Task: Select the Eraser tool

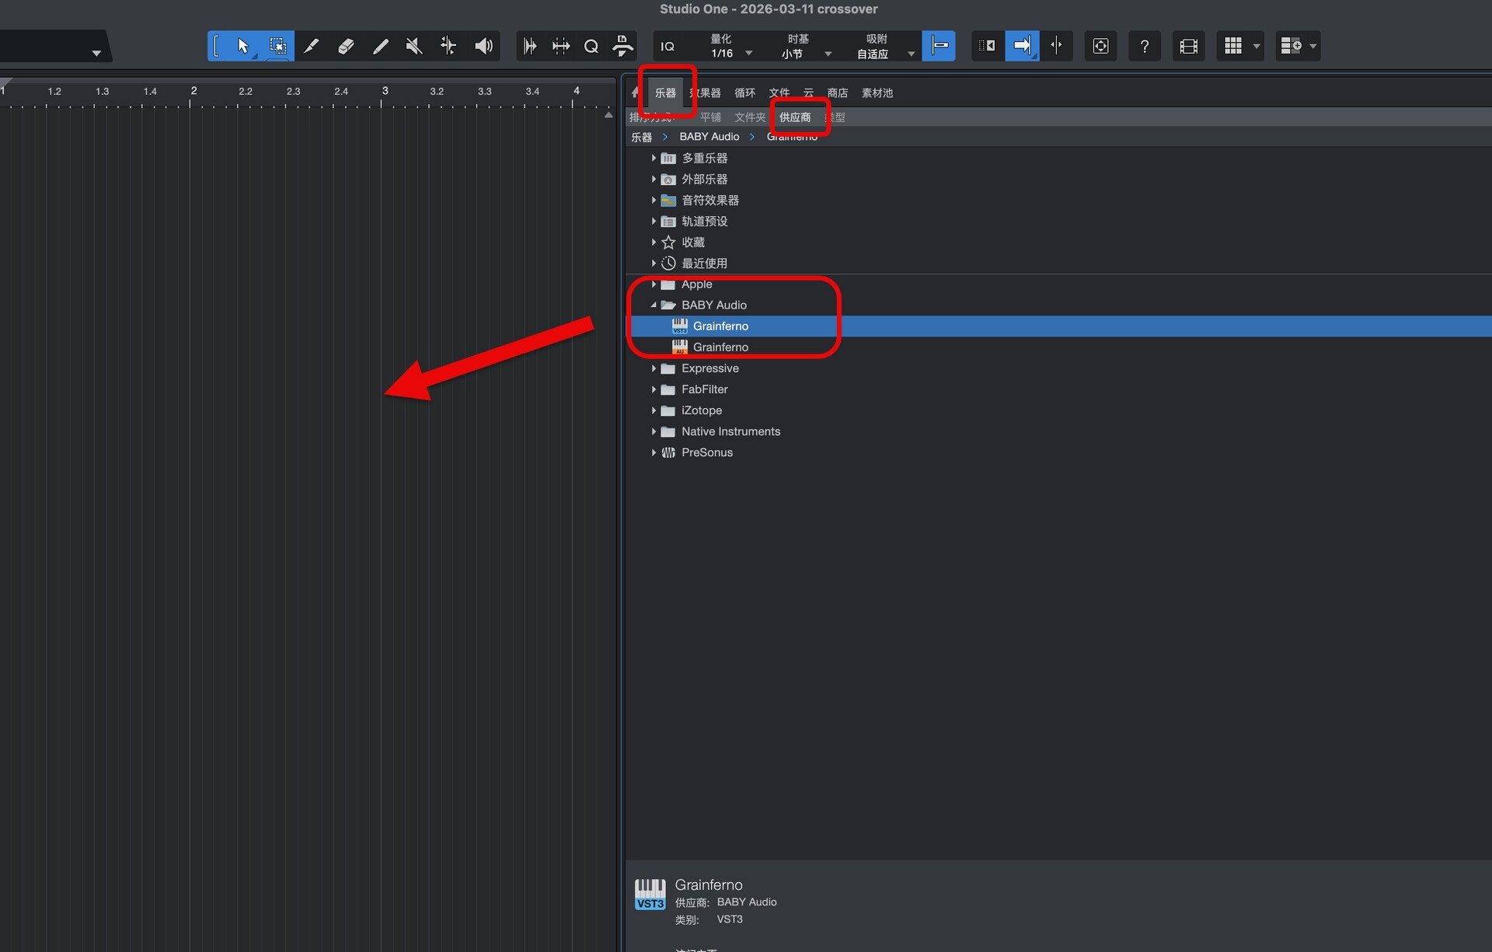Action: click(x=346, y=46)
